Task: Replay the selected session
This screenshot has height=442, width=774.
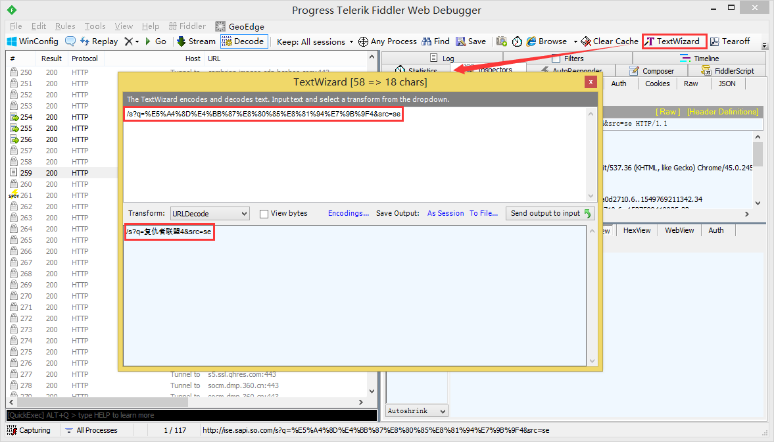Action: (99, 41)
